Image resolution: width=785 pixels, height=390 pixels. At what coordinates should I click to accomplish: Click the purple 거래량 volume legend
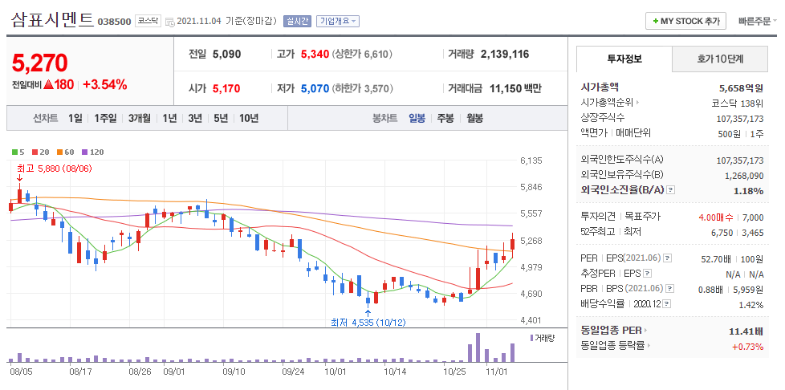[542, 338]
